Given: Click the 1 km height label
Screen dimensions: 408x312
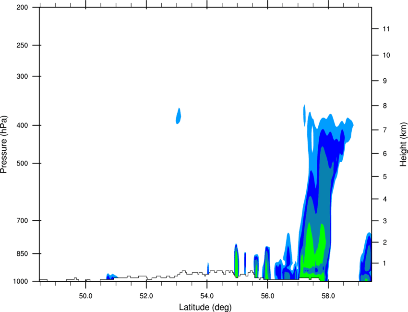Looking at the screenshot, I should coord(384,264).
